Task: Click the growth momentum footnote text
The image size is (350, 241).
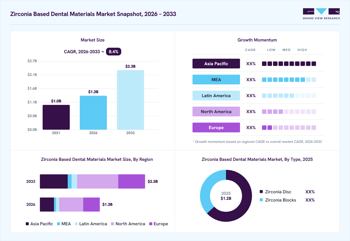Action: coord(257,142)
